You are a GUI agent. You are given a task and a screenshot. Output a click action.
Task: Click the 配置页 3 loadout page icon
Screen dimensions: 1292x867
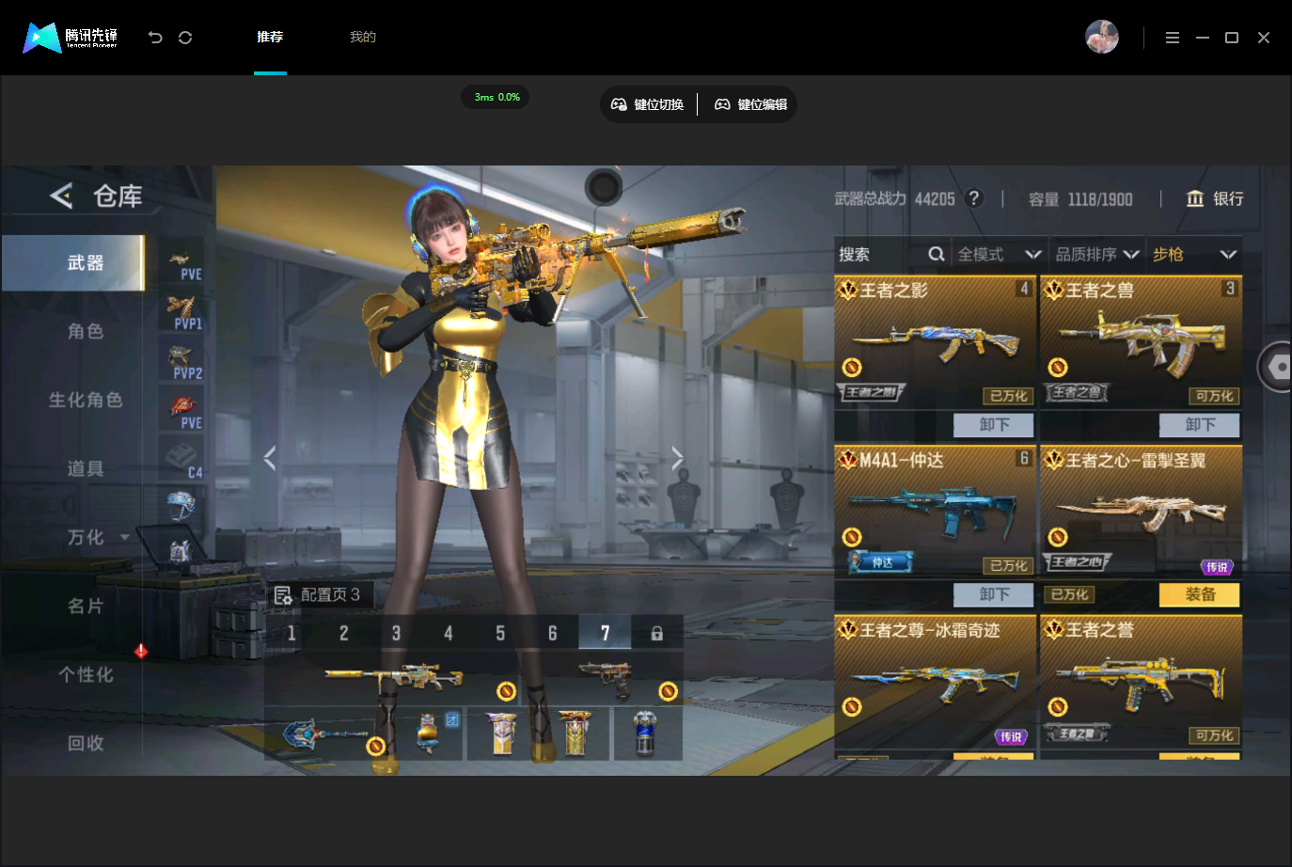(283, 595)
